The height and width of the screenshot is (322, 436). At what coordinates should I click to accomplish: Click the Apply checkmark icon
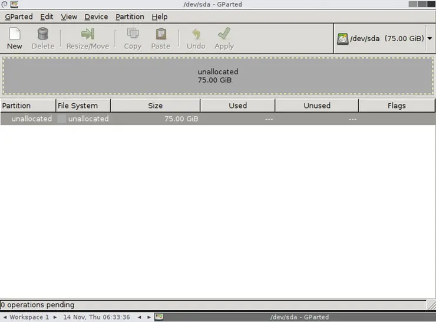[x=224, y=34]
